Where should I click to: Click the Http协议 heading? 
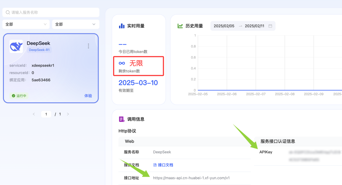pos(127,131)
